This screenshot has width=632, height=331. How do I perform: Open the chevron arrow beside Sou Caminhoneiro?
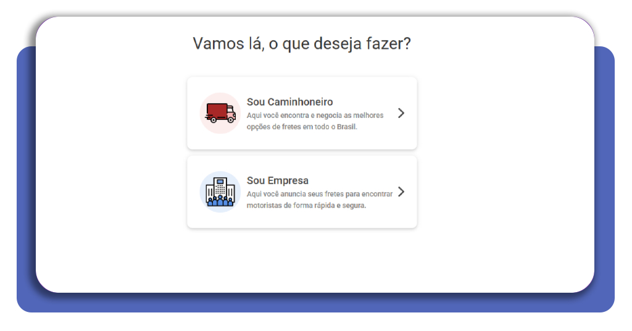point(401,113)
